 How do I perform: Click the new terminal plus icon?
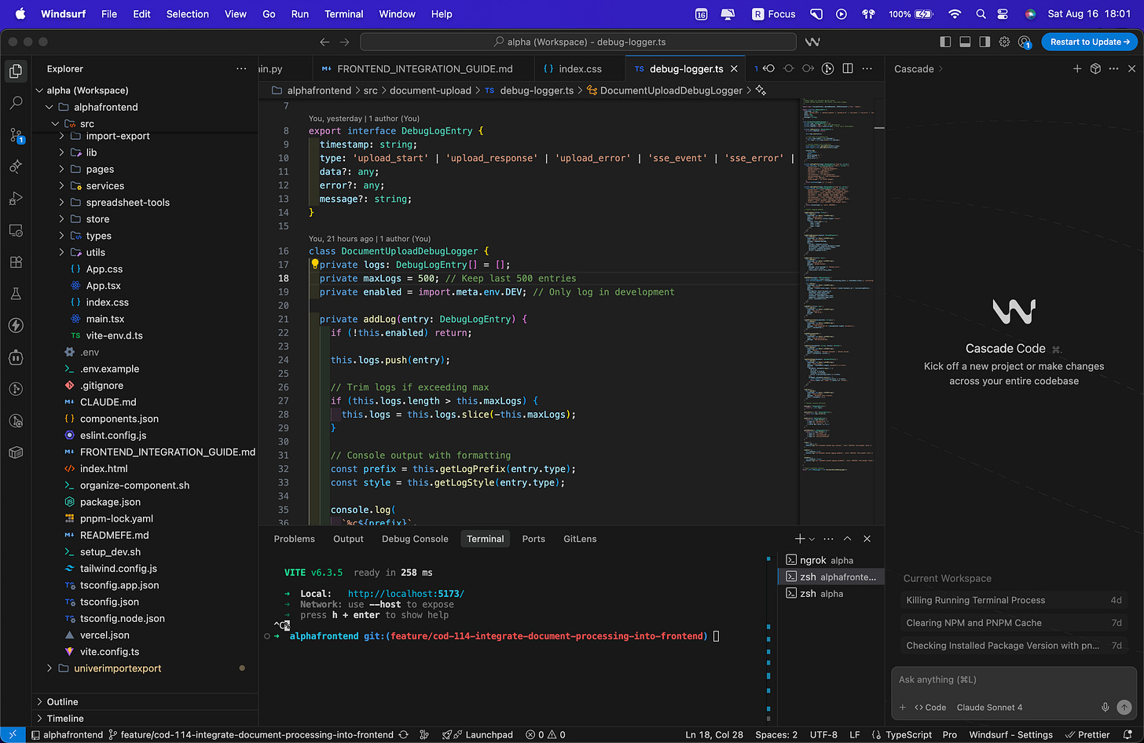[x=799, y=539]
